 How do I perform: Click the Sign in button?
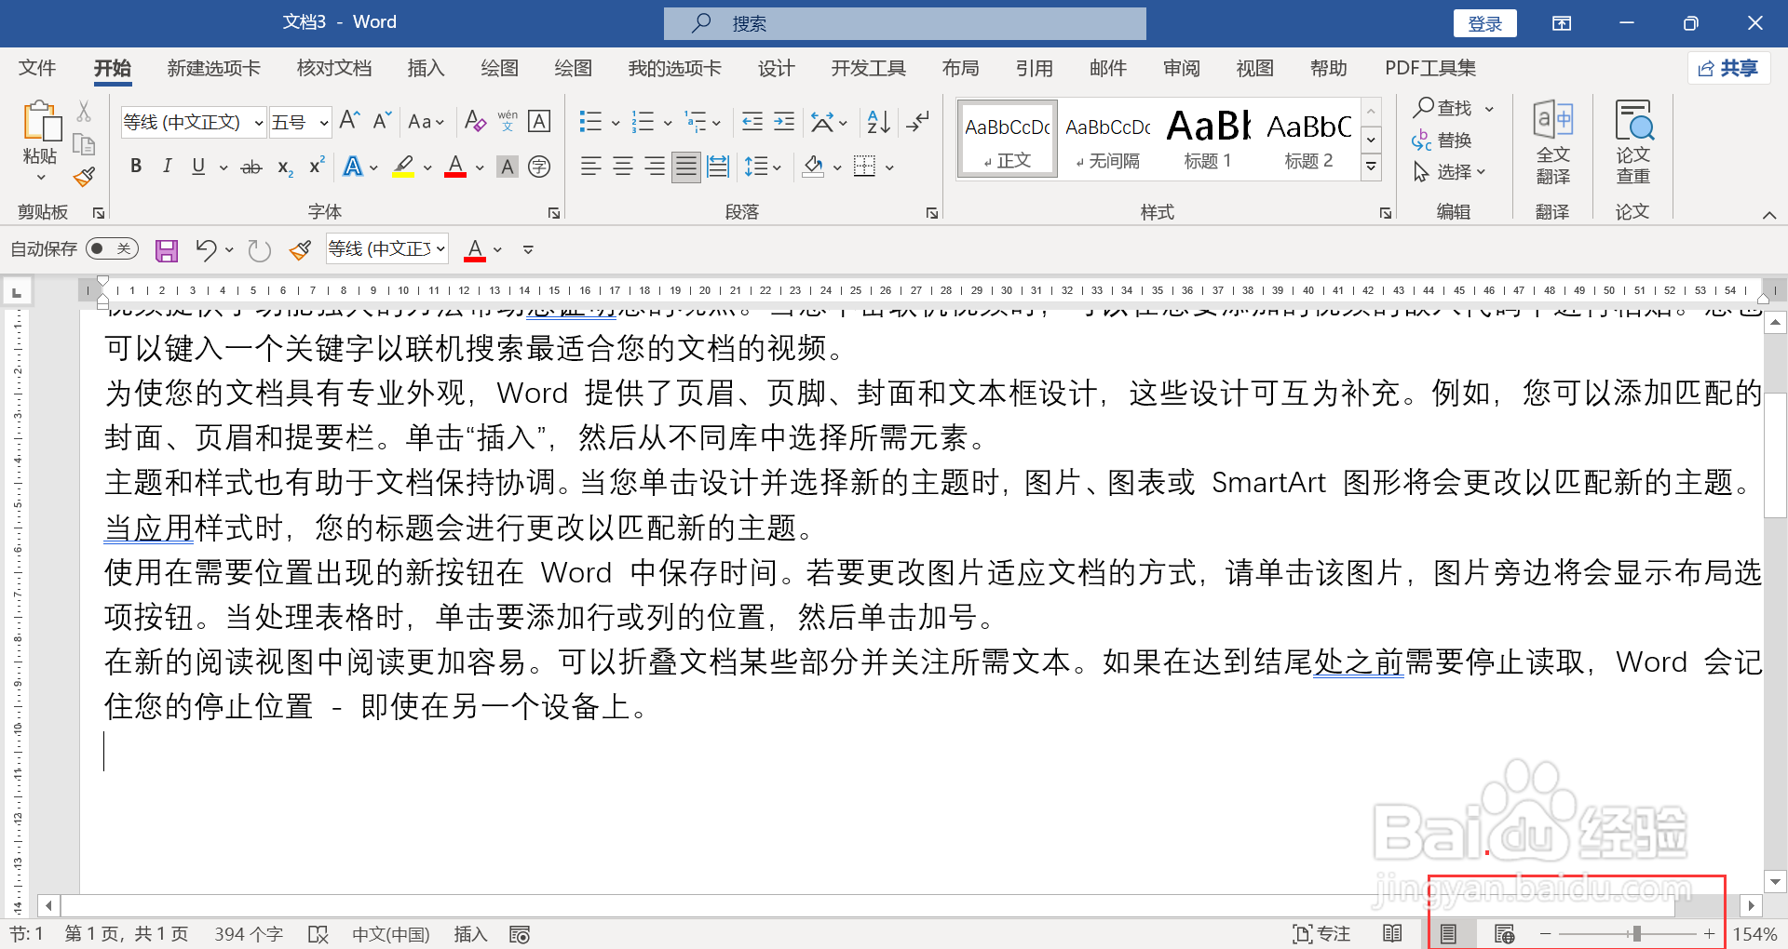click(x=1484, y=23)
